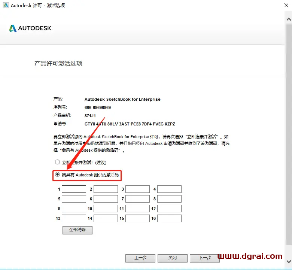Click activation code field 10
This screenshot has width=292, height=270.
click(106, 209)
